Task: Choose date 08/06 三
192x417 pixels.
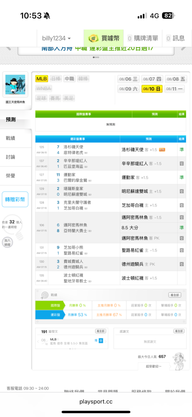Action: point(129,79)
